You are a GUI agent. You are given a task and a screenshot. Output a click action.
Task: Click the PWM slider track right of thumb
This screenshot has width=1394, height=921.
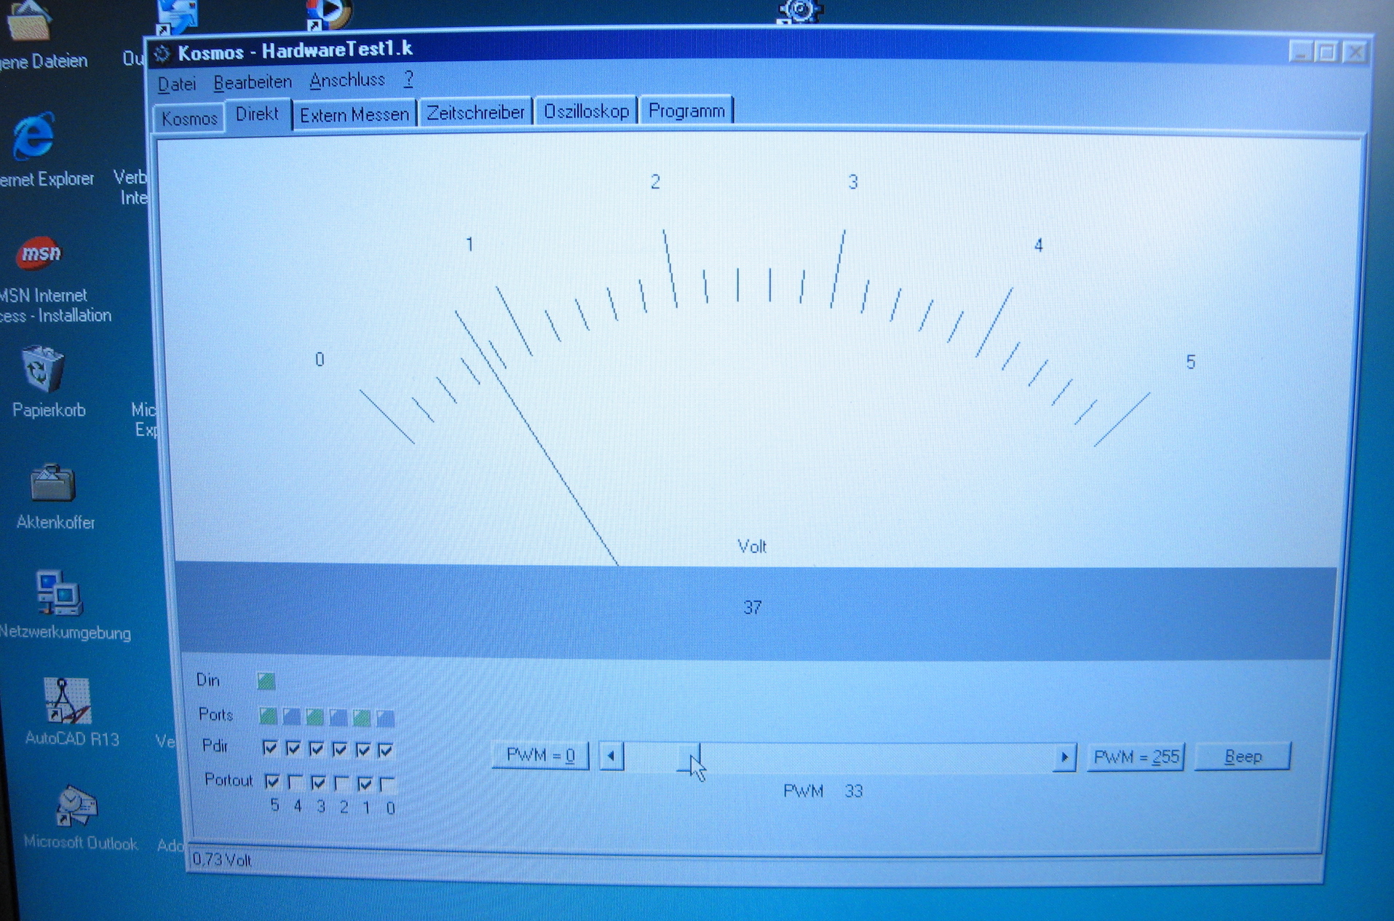[x=876, y=757]
